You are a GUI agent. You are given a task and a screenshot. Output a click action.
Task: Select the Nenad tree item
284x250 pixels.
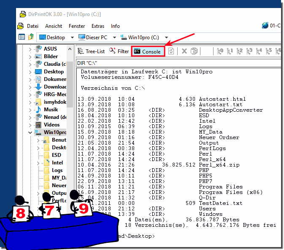[x=55, y=117]
